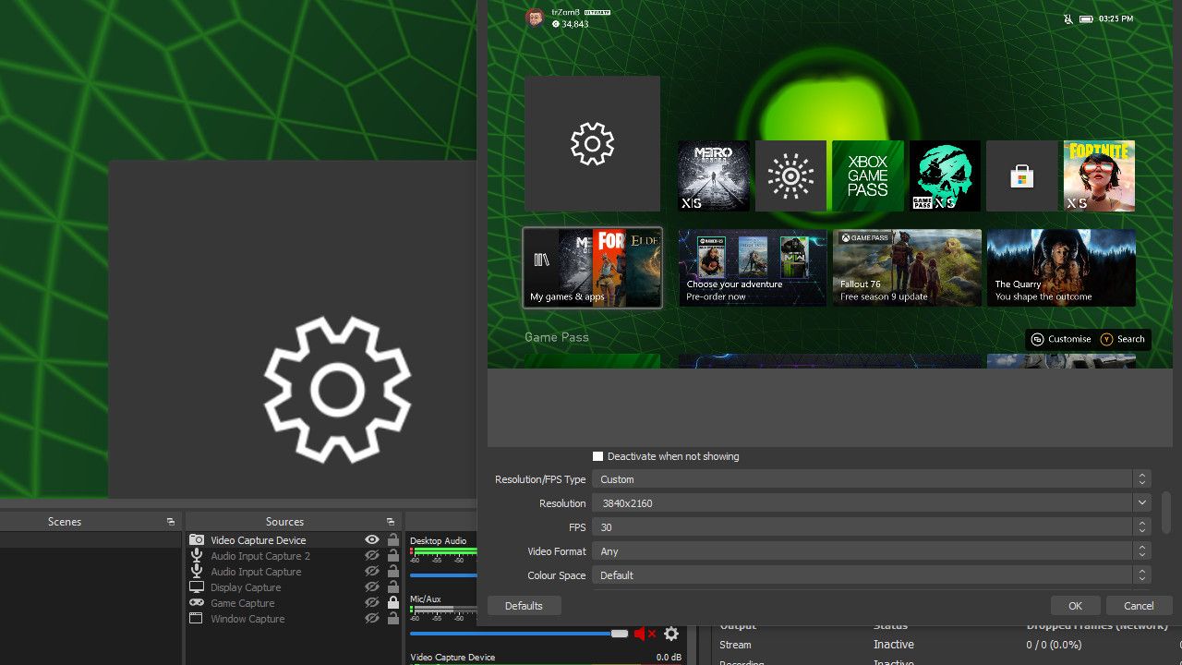Screen dimensions: 1182x665
Task: Open Mic/Aux audio settings gear
Action: point(671,634)
